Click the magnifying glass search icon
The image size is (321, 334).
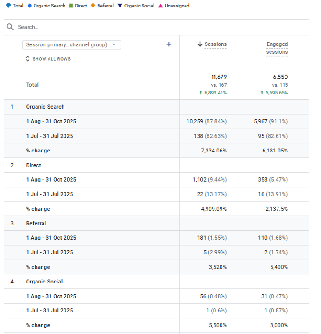point(10,27)
